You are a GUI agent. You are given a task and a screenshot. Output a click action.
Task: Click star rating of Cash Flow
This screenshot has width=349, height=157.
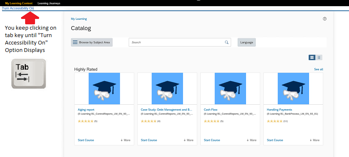click(211, 122)
